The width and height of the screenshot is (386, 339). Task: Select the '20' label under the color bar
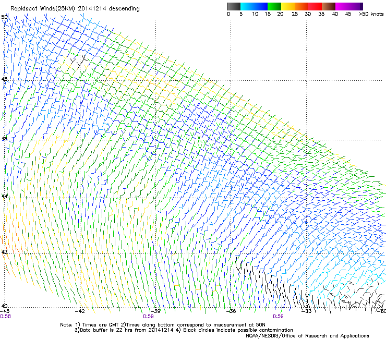280,14
